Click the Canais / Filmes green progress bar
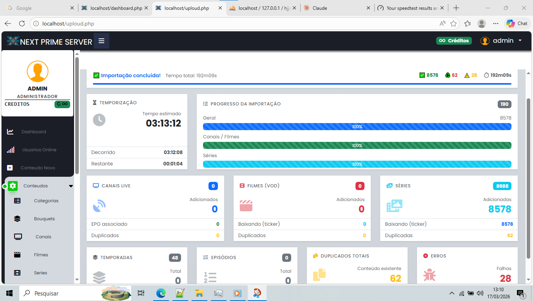This screenshot has width=533, height=301. pyautogui.click(x=357, y=145)
